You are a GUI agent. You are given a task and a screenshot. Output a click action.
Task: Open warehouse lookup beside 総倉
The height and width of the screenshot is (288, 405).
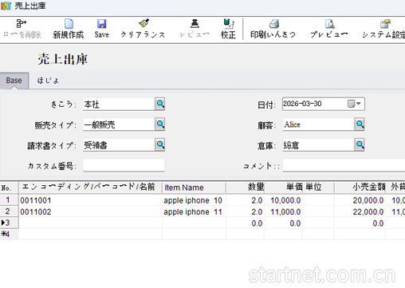coord(360,144)
